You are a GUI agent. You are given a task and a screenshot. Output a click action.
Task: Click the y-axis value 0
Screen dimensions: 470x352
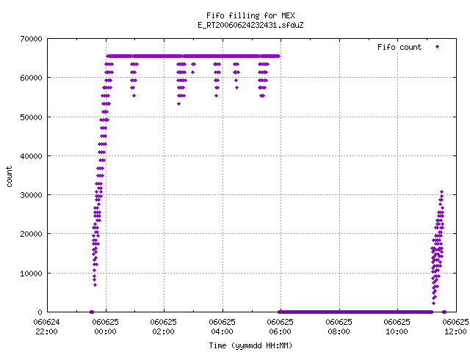(40, 312)
